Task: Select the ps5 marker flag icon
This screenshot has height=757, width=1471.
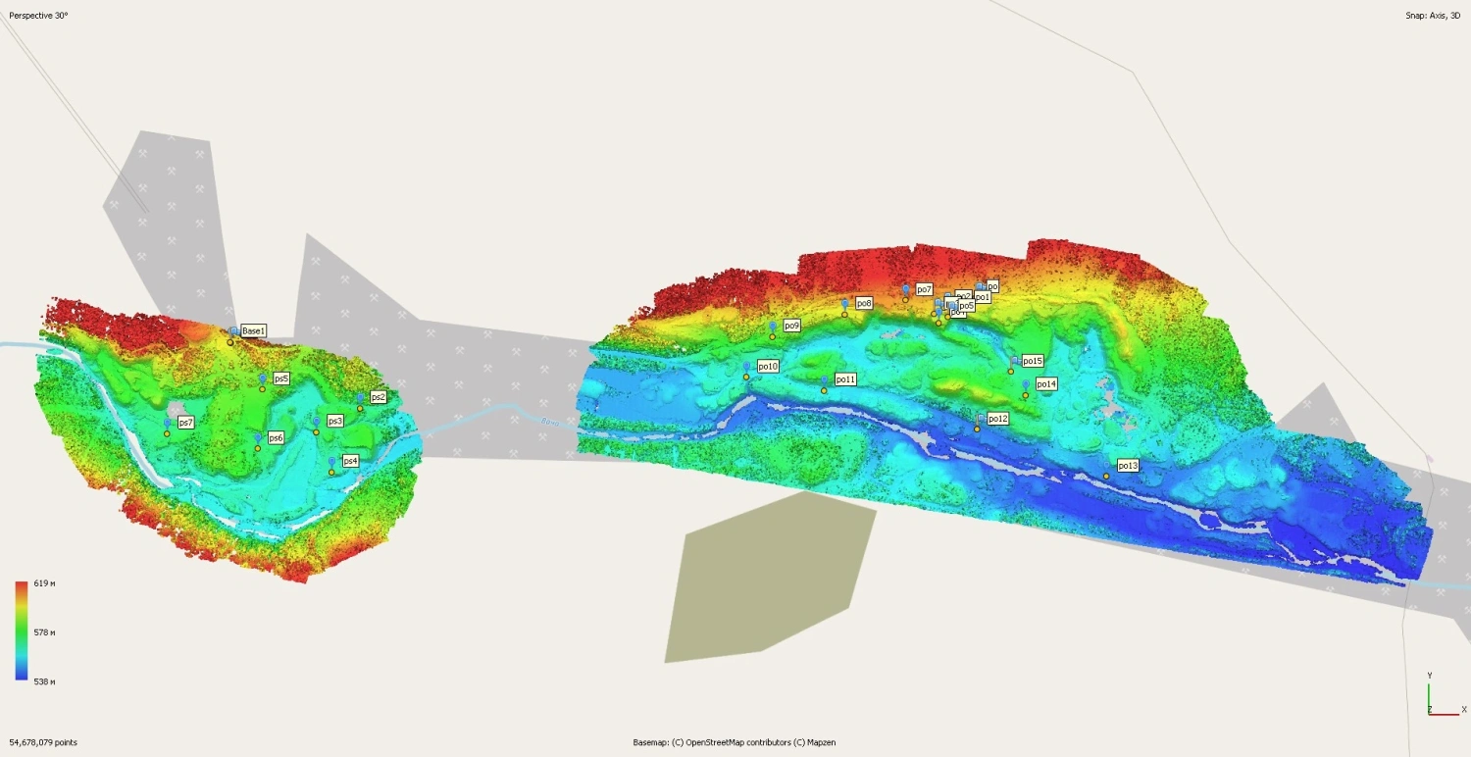Action: [263, 378]
